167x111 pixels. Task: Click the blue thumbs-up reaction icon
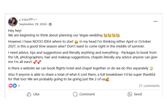(x=14, y=86)
